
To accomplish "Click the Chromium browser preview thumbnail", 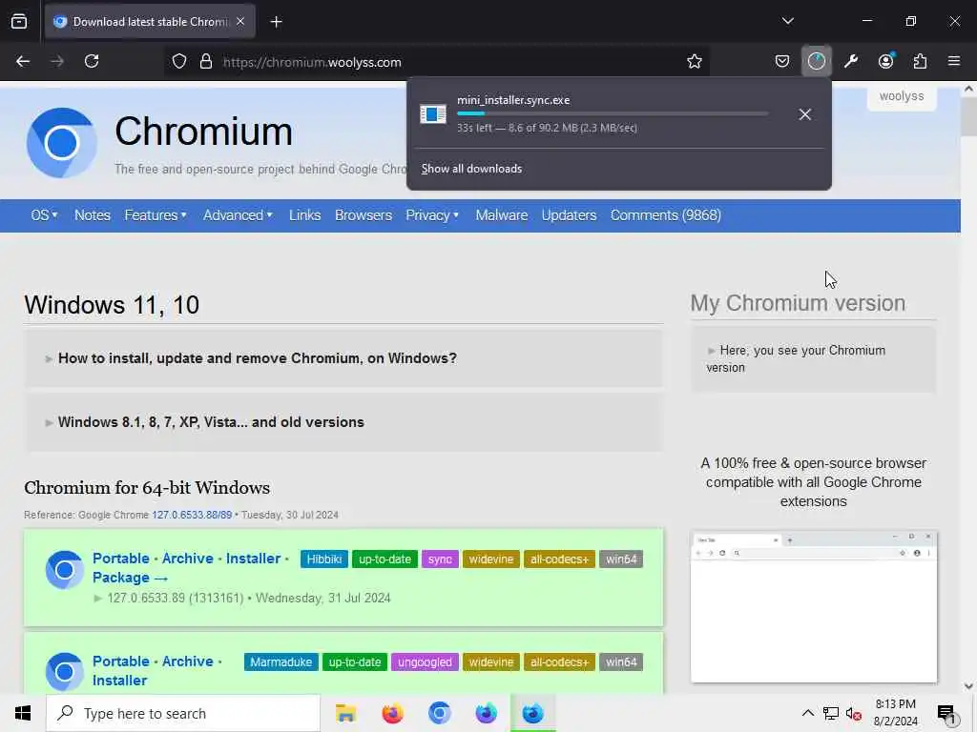I will (813, 607).
